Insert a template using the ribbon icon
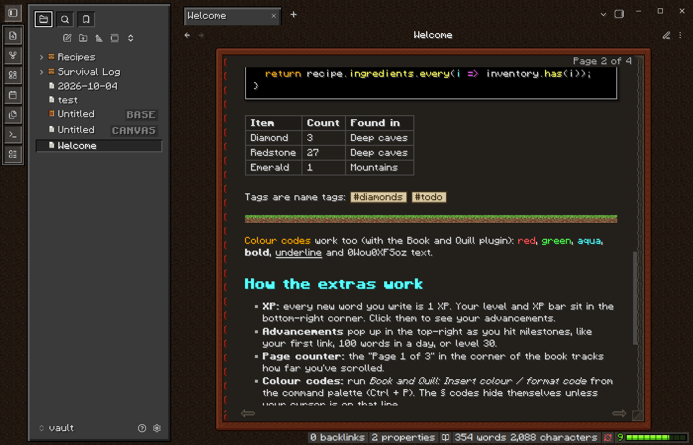693x445 pixels. [x=13, y=115]
